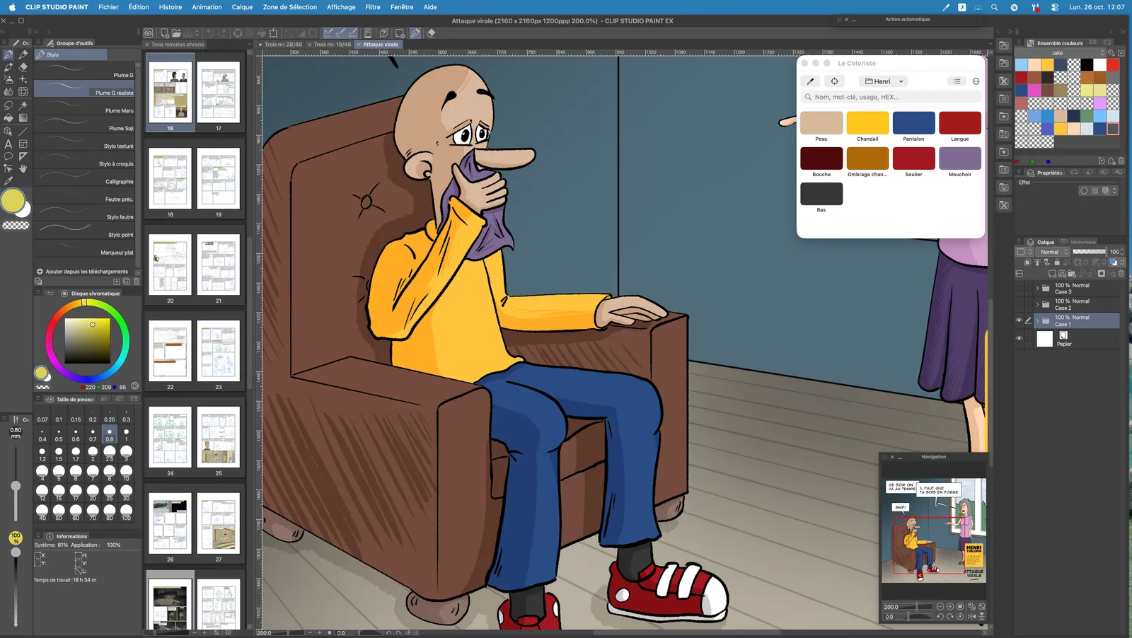Select the gradient tool
The height and width of the screenshot is (638, 1132).
point(23,117)
